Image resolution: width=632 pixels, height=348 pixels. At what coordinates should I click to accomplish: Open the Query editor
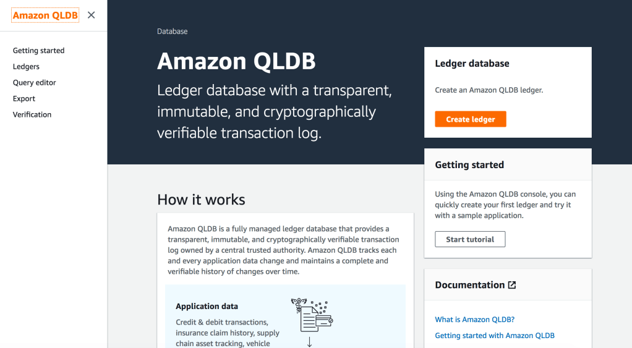[34, 83]
